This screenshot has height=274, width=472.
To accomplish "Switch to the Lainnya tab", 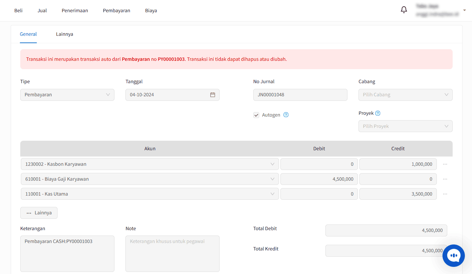I will pyautogui.click(x=64, y=34).
